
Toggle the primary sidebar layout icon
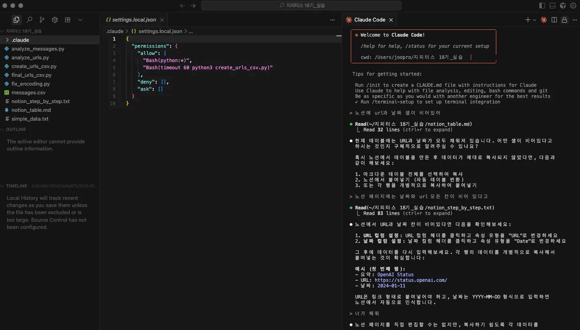542,6
